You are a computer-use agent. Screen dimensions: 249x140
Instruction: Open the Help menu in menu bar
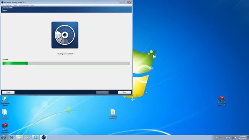32,5
